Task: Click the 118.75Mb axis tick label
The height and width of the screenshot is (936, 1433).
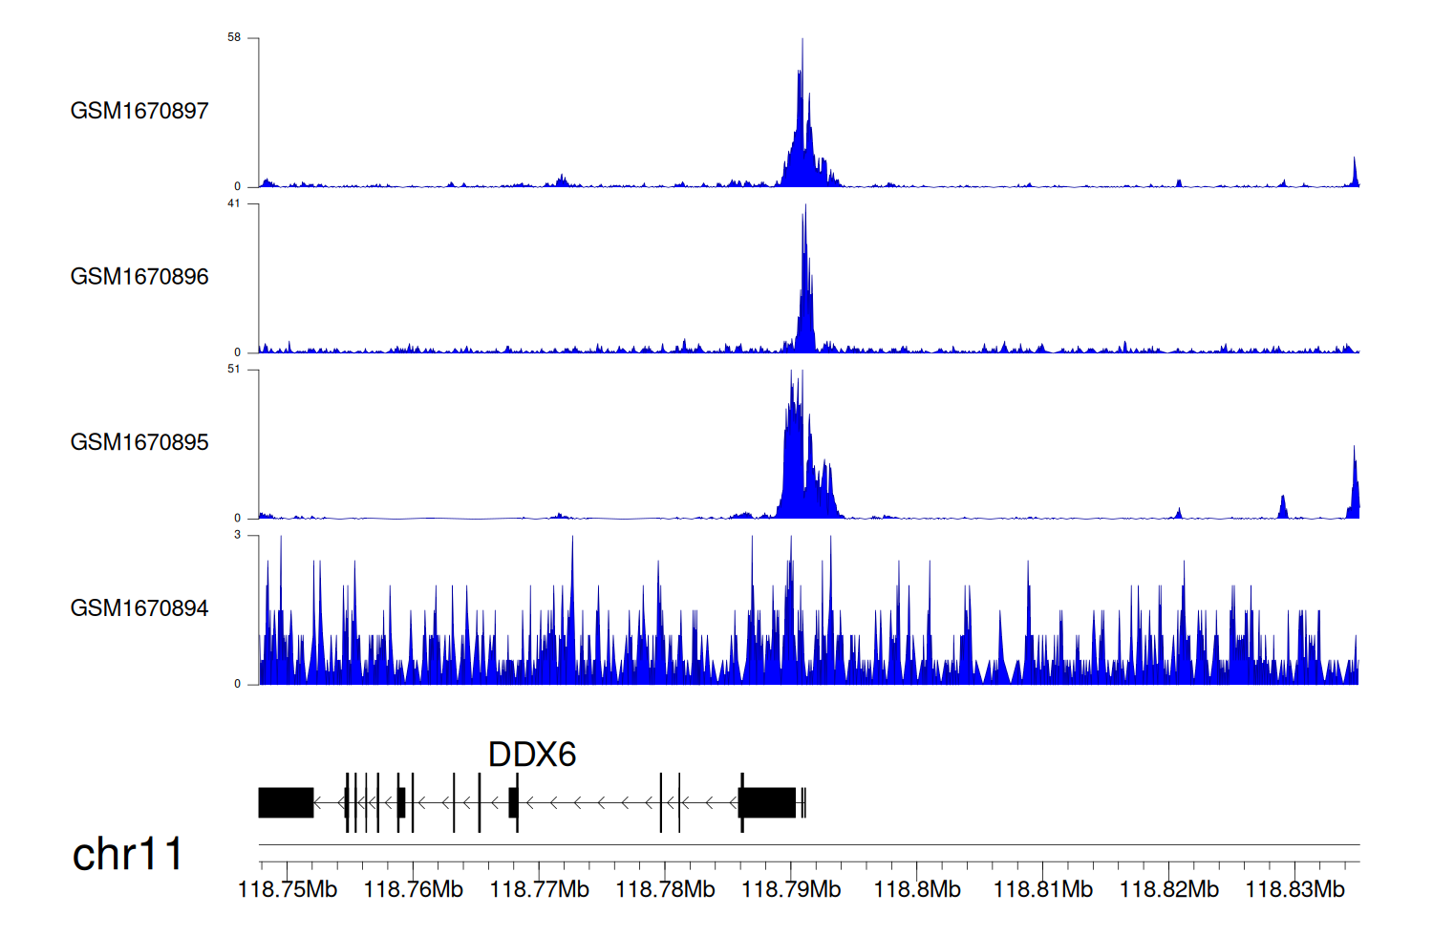Action: [x=288, y=890]
